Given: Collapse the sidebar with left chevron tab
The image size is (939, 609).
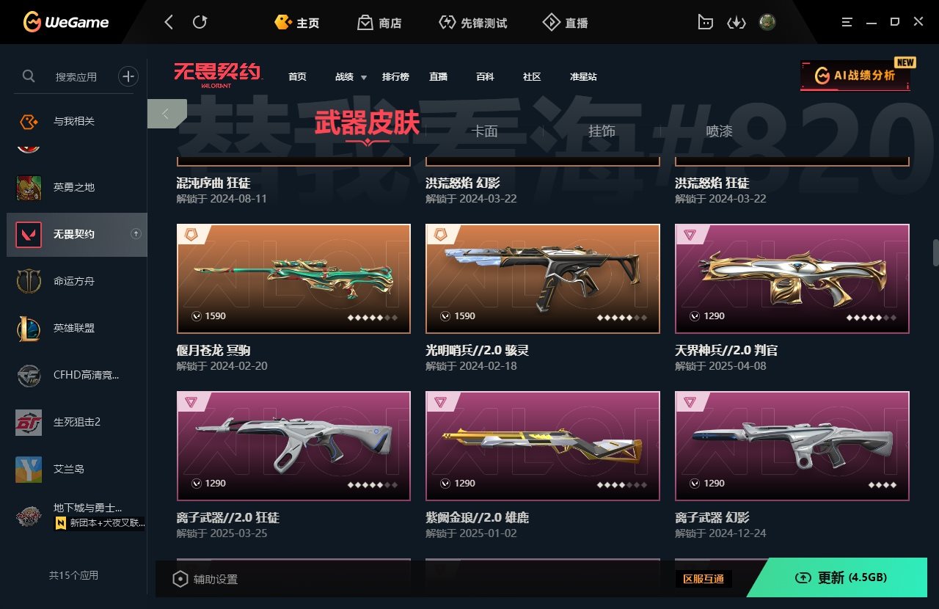Looking at the screenshot, I should pos(167,114).
